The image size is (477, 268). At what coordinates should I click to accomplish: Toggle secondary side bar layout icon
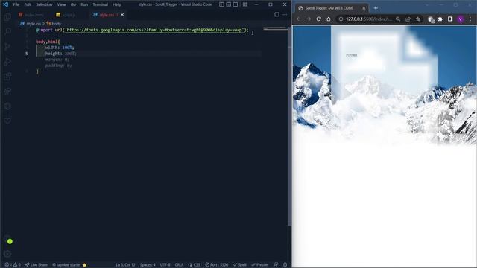pos(236,4)
